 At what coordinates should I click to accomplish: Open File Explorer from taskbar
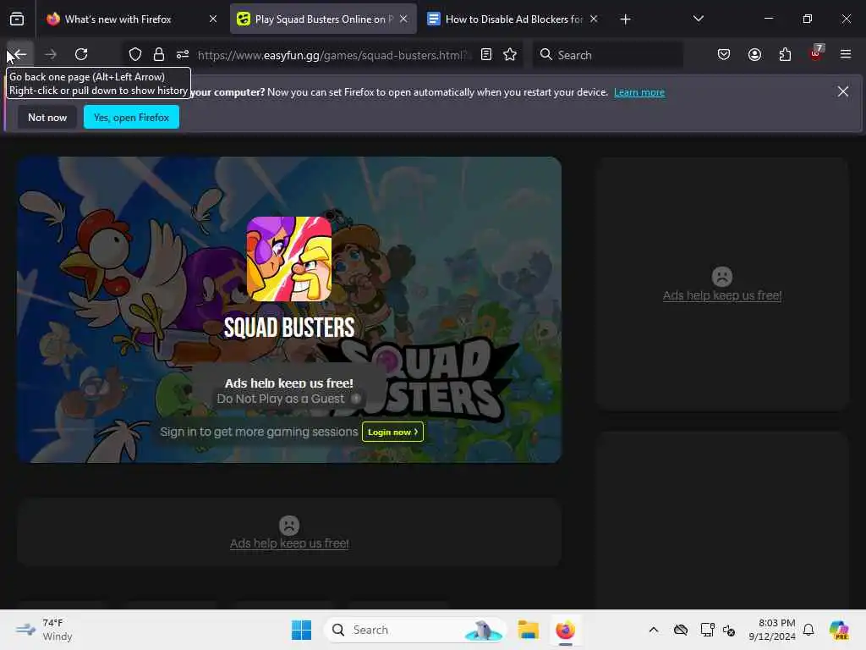click(x=528, y=630)
